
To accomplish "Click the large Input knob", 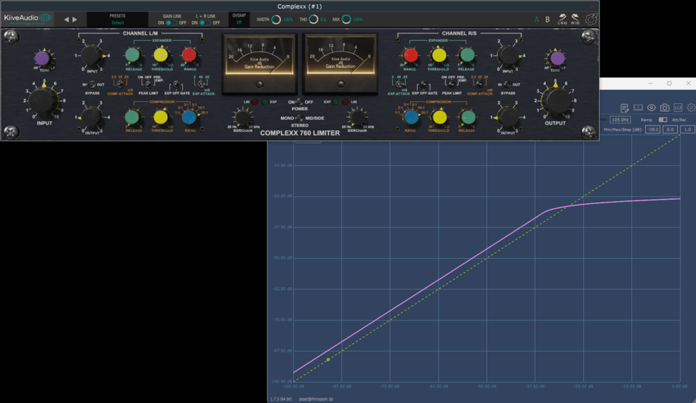I will (x=43, y=101).
